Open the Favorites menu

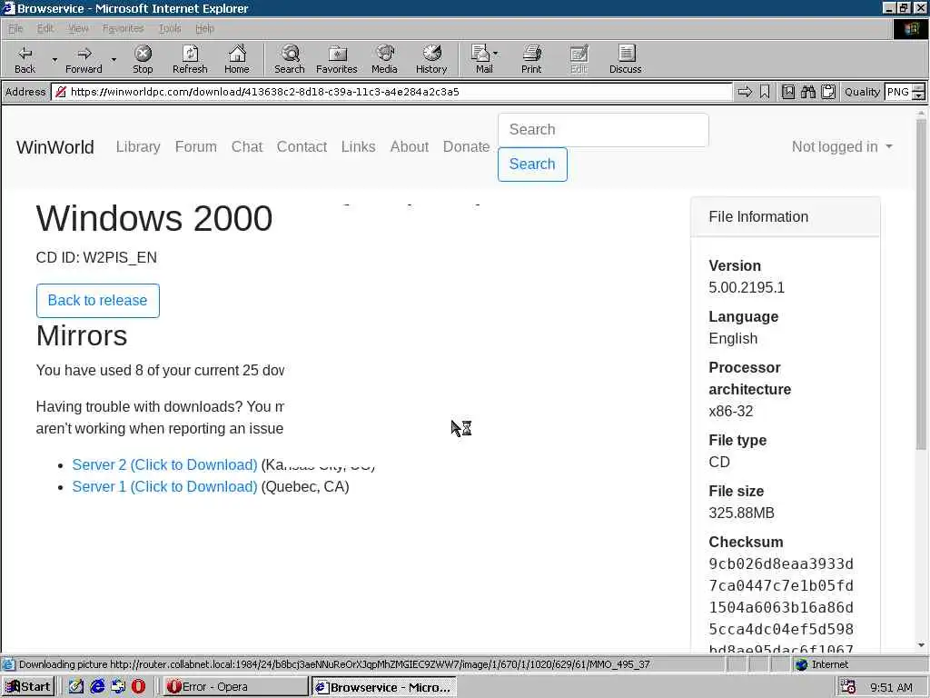[123, 28]
